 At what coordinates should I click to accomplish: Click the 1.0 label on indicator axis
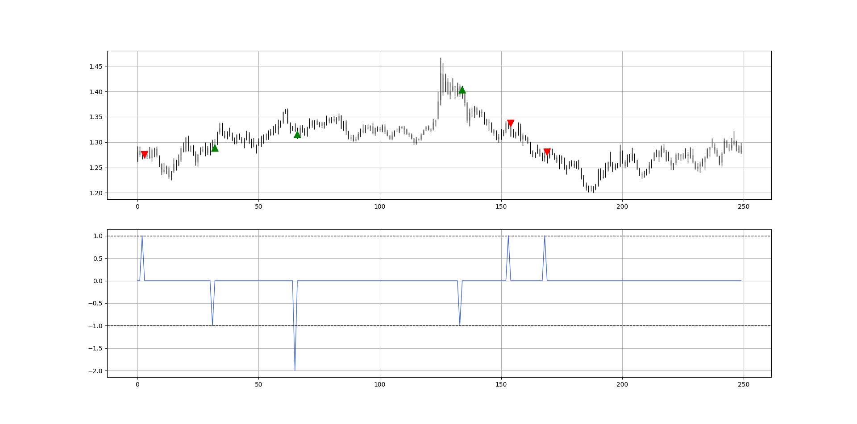pos(98,236)
